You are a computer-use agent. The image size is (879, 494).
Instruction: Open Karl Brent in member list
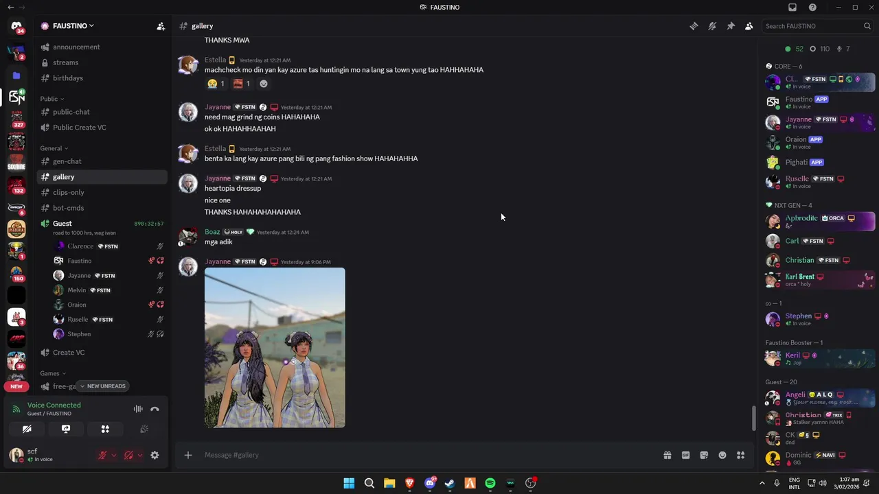[819, 280]
